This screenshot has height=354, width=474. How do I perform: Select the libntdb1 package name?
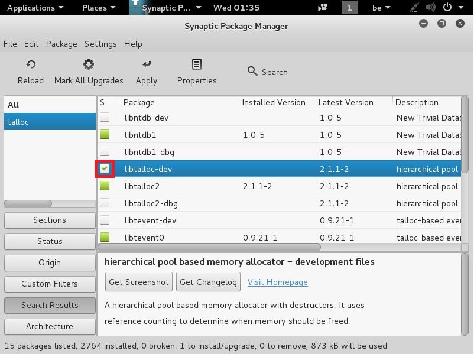[140, 135]
